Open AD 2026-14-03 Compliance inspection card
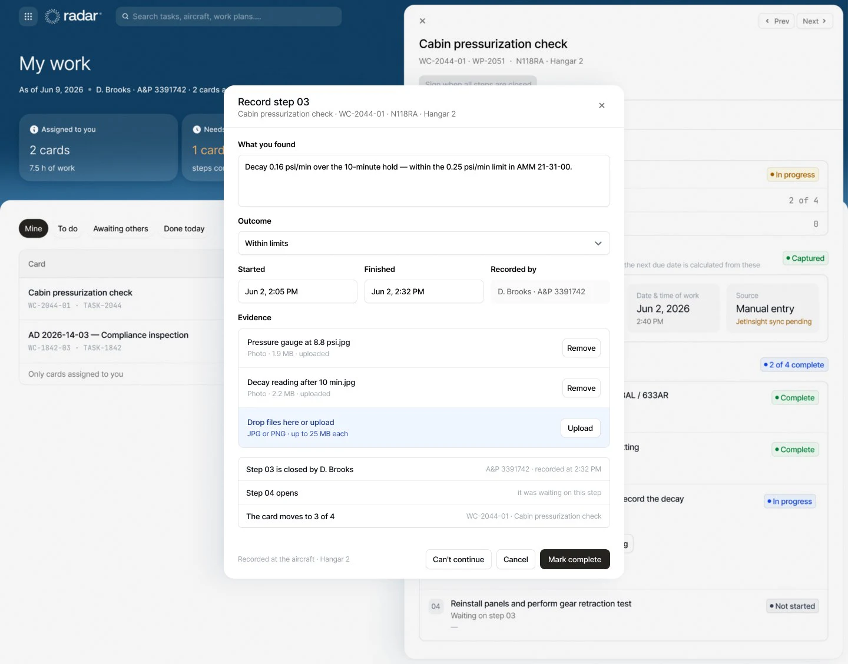Image resolution: width=848 pixels, height=664 pixels. click(x=122, y=341)
